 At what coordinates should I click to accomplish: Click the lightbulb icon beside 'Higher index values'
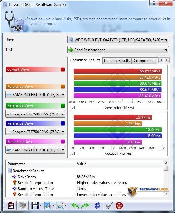[15, 182]
